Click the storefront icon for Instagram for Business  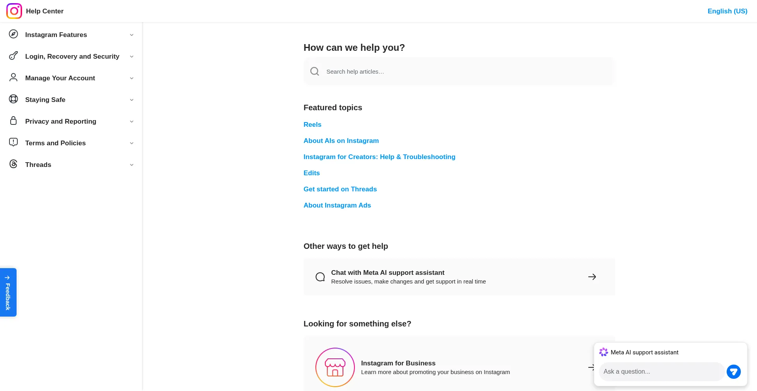coord(335,367)
